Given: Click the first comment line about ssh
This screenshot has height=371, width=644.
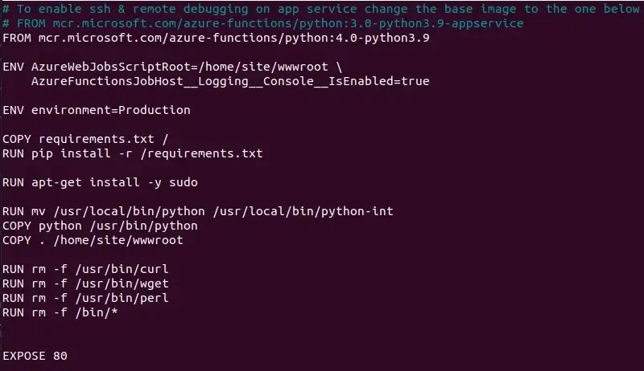Looking at the screenshot, I should (x=320, y=9).
